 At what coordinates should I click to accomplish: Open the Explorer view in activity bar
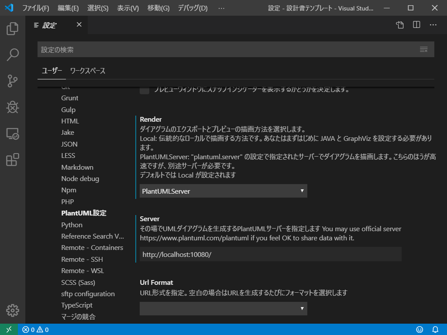[x=13, y=28]
